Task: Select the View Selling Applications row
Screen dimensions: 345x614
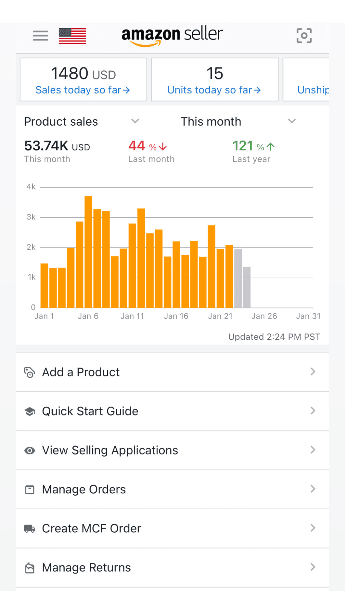Action: point(110,450)
